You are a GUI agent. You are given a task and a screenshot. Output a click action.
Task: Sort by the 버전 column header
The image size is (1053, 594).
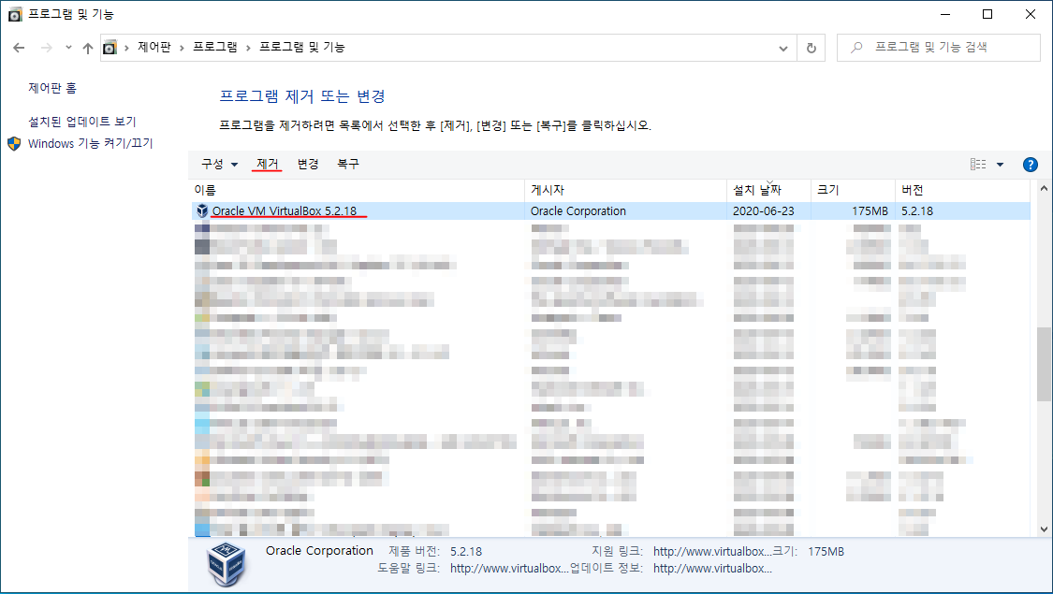pos(962,190)
